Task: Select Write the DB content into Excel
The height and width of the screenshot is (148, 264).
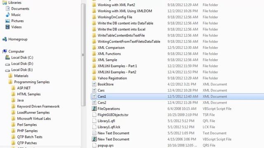Action: tap(121, 29)
